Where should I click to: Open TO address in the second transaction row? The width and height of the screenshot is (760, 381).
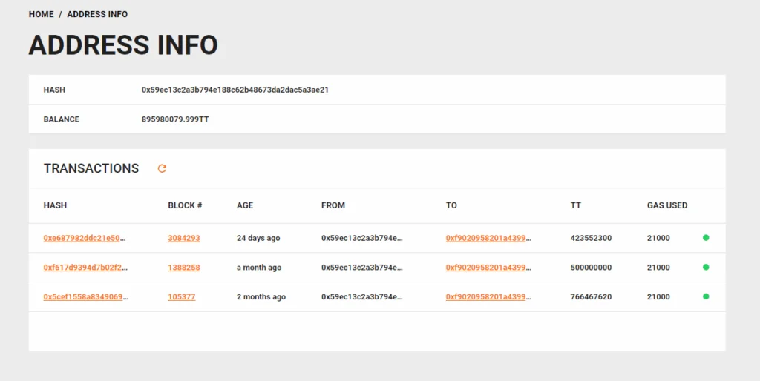pyautogui.click(x=488, y=268)
